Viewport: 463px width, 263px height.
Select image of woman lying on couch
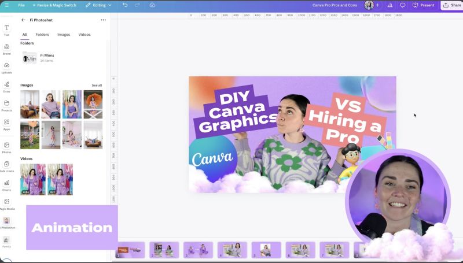(x=93, y=135)
